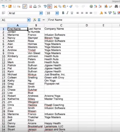This screenshot has height=132, width=120.
Task: Click the Print printer icon
Action: [35, 6]
